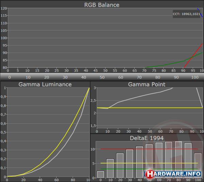The height and width of the screenshot is (182, 204).
Task: Click the DeltaE bar for 100 percent
Action: 198,165
